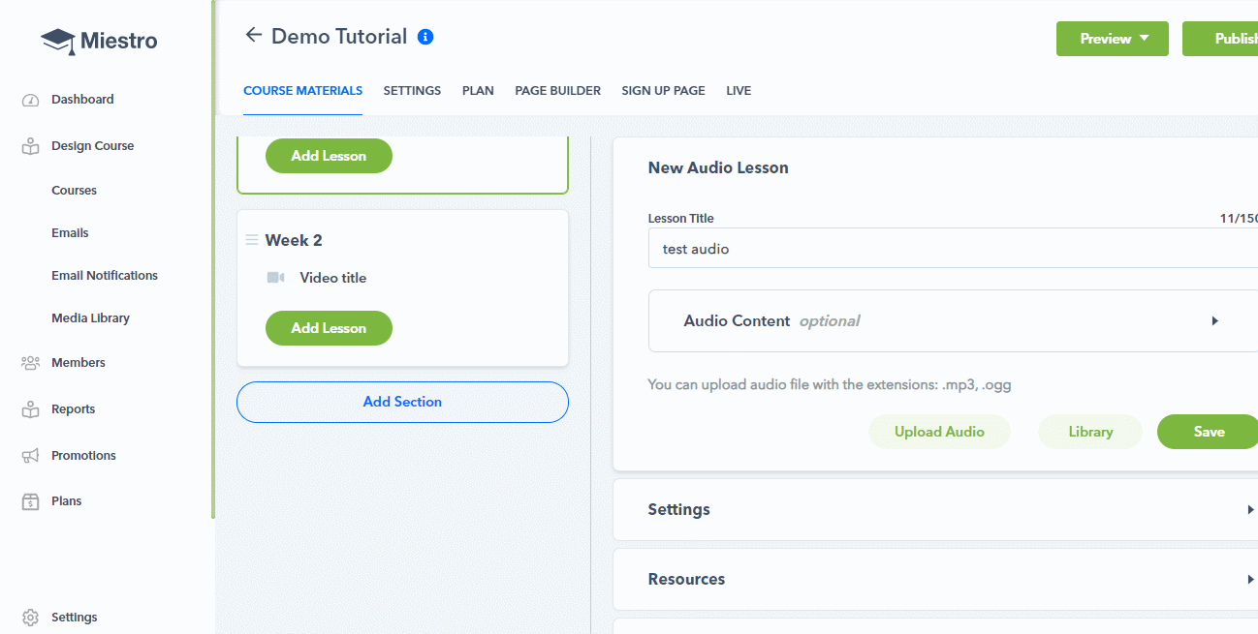Click the Plans icon in sidebar
Screen dimensions: 1258x634
click(30, 501)
